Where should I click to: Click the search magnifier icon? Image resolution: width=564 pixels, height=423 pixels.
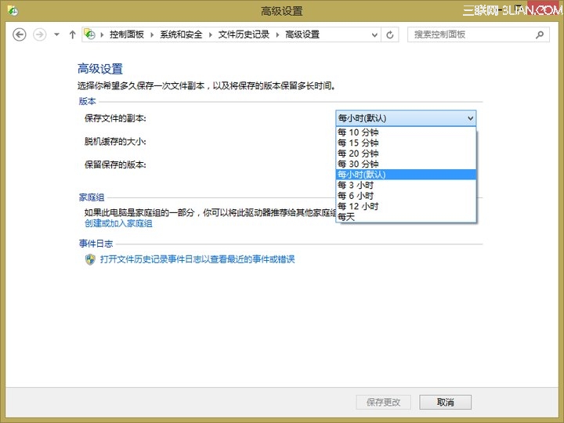point(539,34)
